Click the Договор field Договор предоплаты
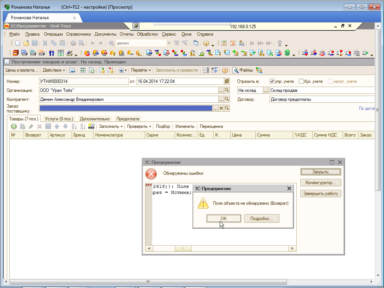This screenshot has width=384, height=288. (322, 99)
